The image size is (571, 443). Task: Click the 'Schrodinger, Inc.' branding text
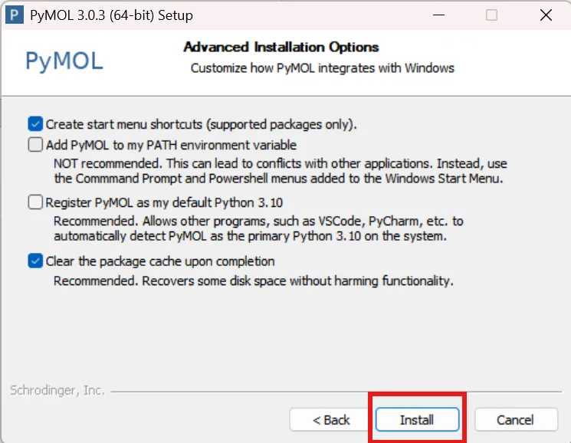[x=57, y=390]
